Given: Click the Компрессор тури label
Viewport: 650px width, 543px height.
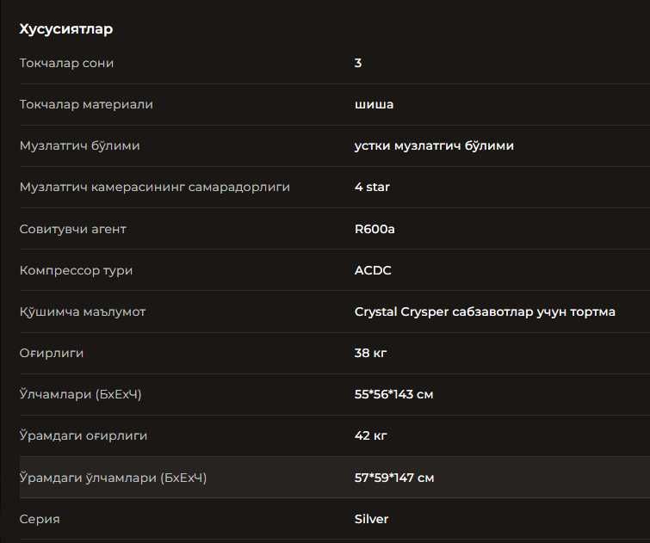Looking at the screenshot, I should [x=76, y=270].
